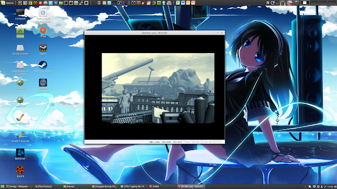Launch Origin from the desktop

tap(43, 31)
